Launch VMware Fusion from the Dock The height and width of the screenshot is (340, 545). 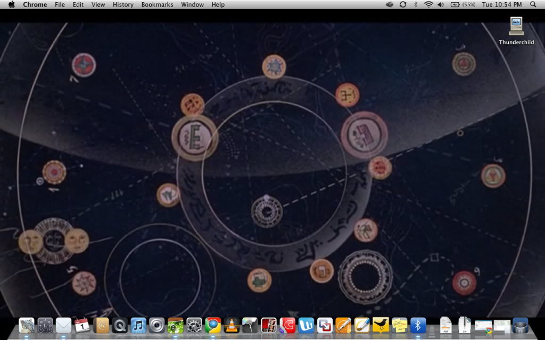click(325, 326)
